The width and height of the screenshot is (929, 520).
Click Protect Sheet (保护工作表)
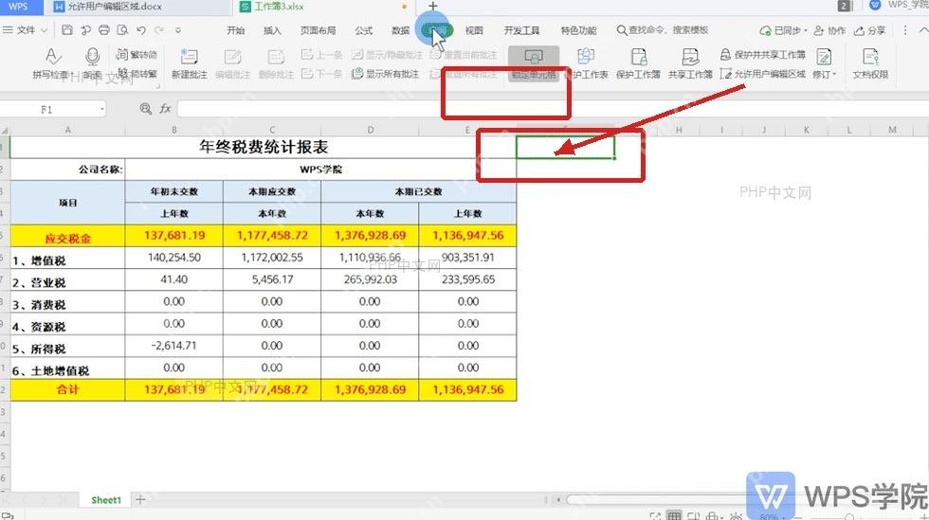[x=586, y=64]
